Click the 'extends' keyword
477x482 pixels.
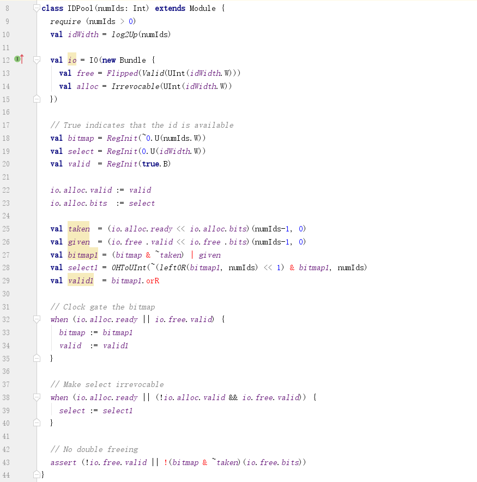(170, 8)
